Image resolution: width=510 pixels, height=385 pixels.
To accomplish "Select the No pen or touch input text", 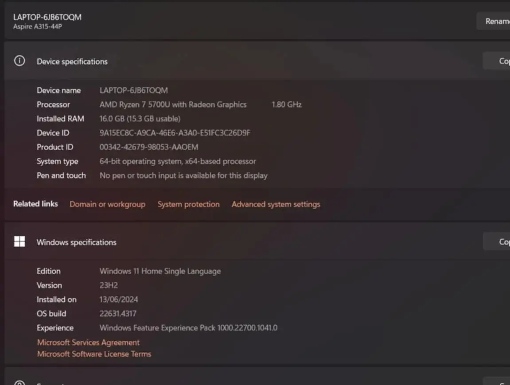I will 183,175.
